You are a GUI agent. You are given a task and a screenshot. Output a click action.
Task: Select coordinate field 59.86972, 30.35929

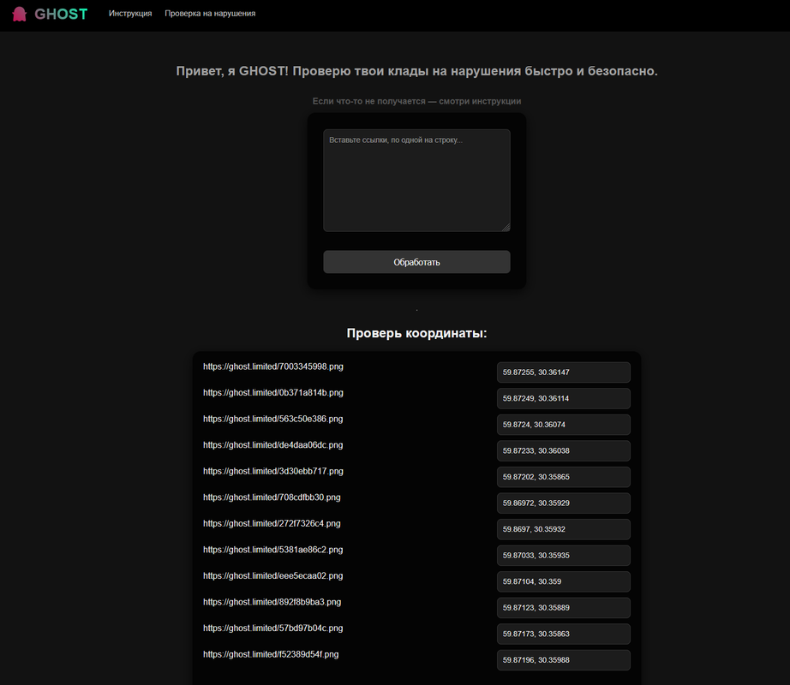click(x=563, y=503)
